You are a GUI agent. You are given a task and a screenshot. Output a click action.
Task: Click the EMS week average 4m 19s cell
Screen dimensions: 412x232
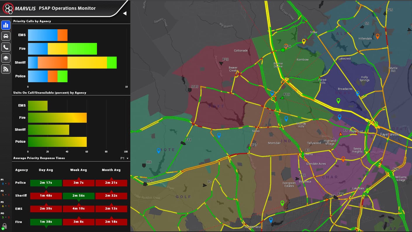(x=78, y=209)
